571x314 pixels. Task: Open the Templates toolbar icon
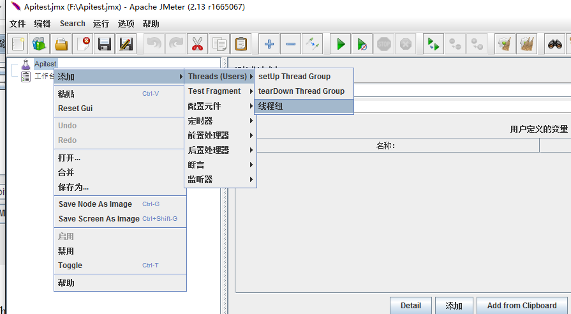[x=40, y=44]
